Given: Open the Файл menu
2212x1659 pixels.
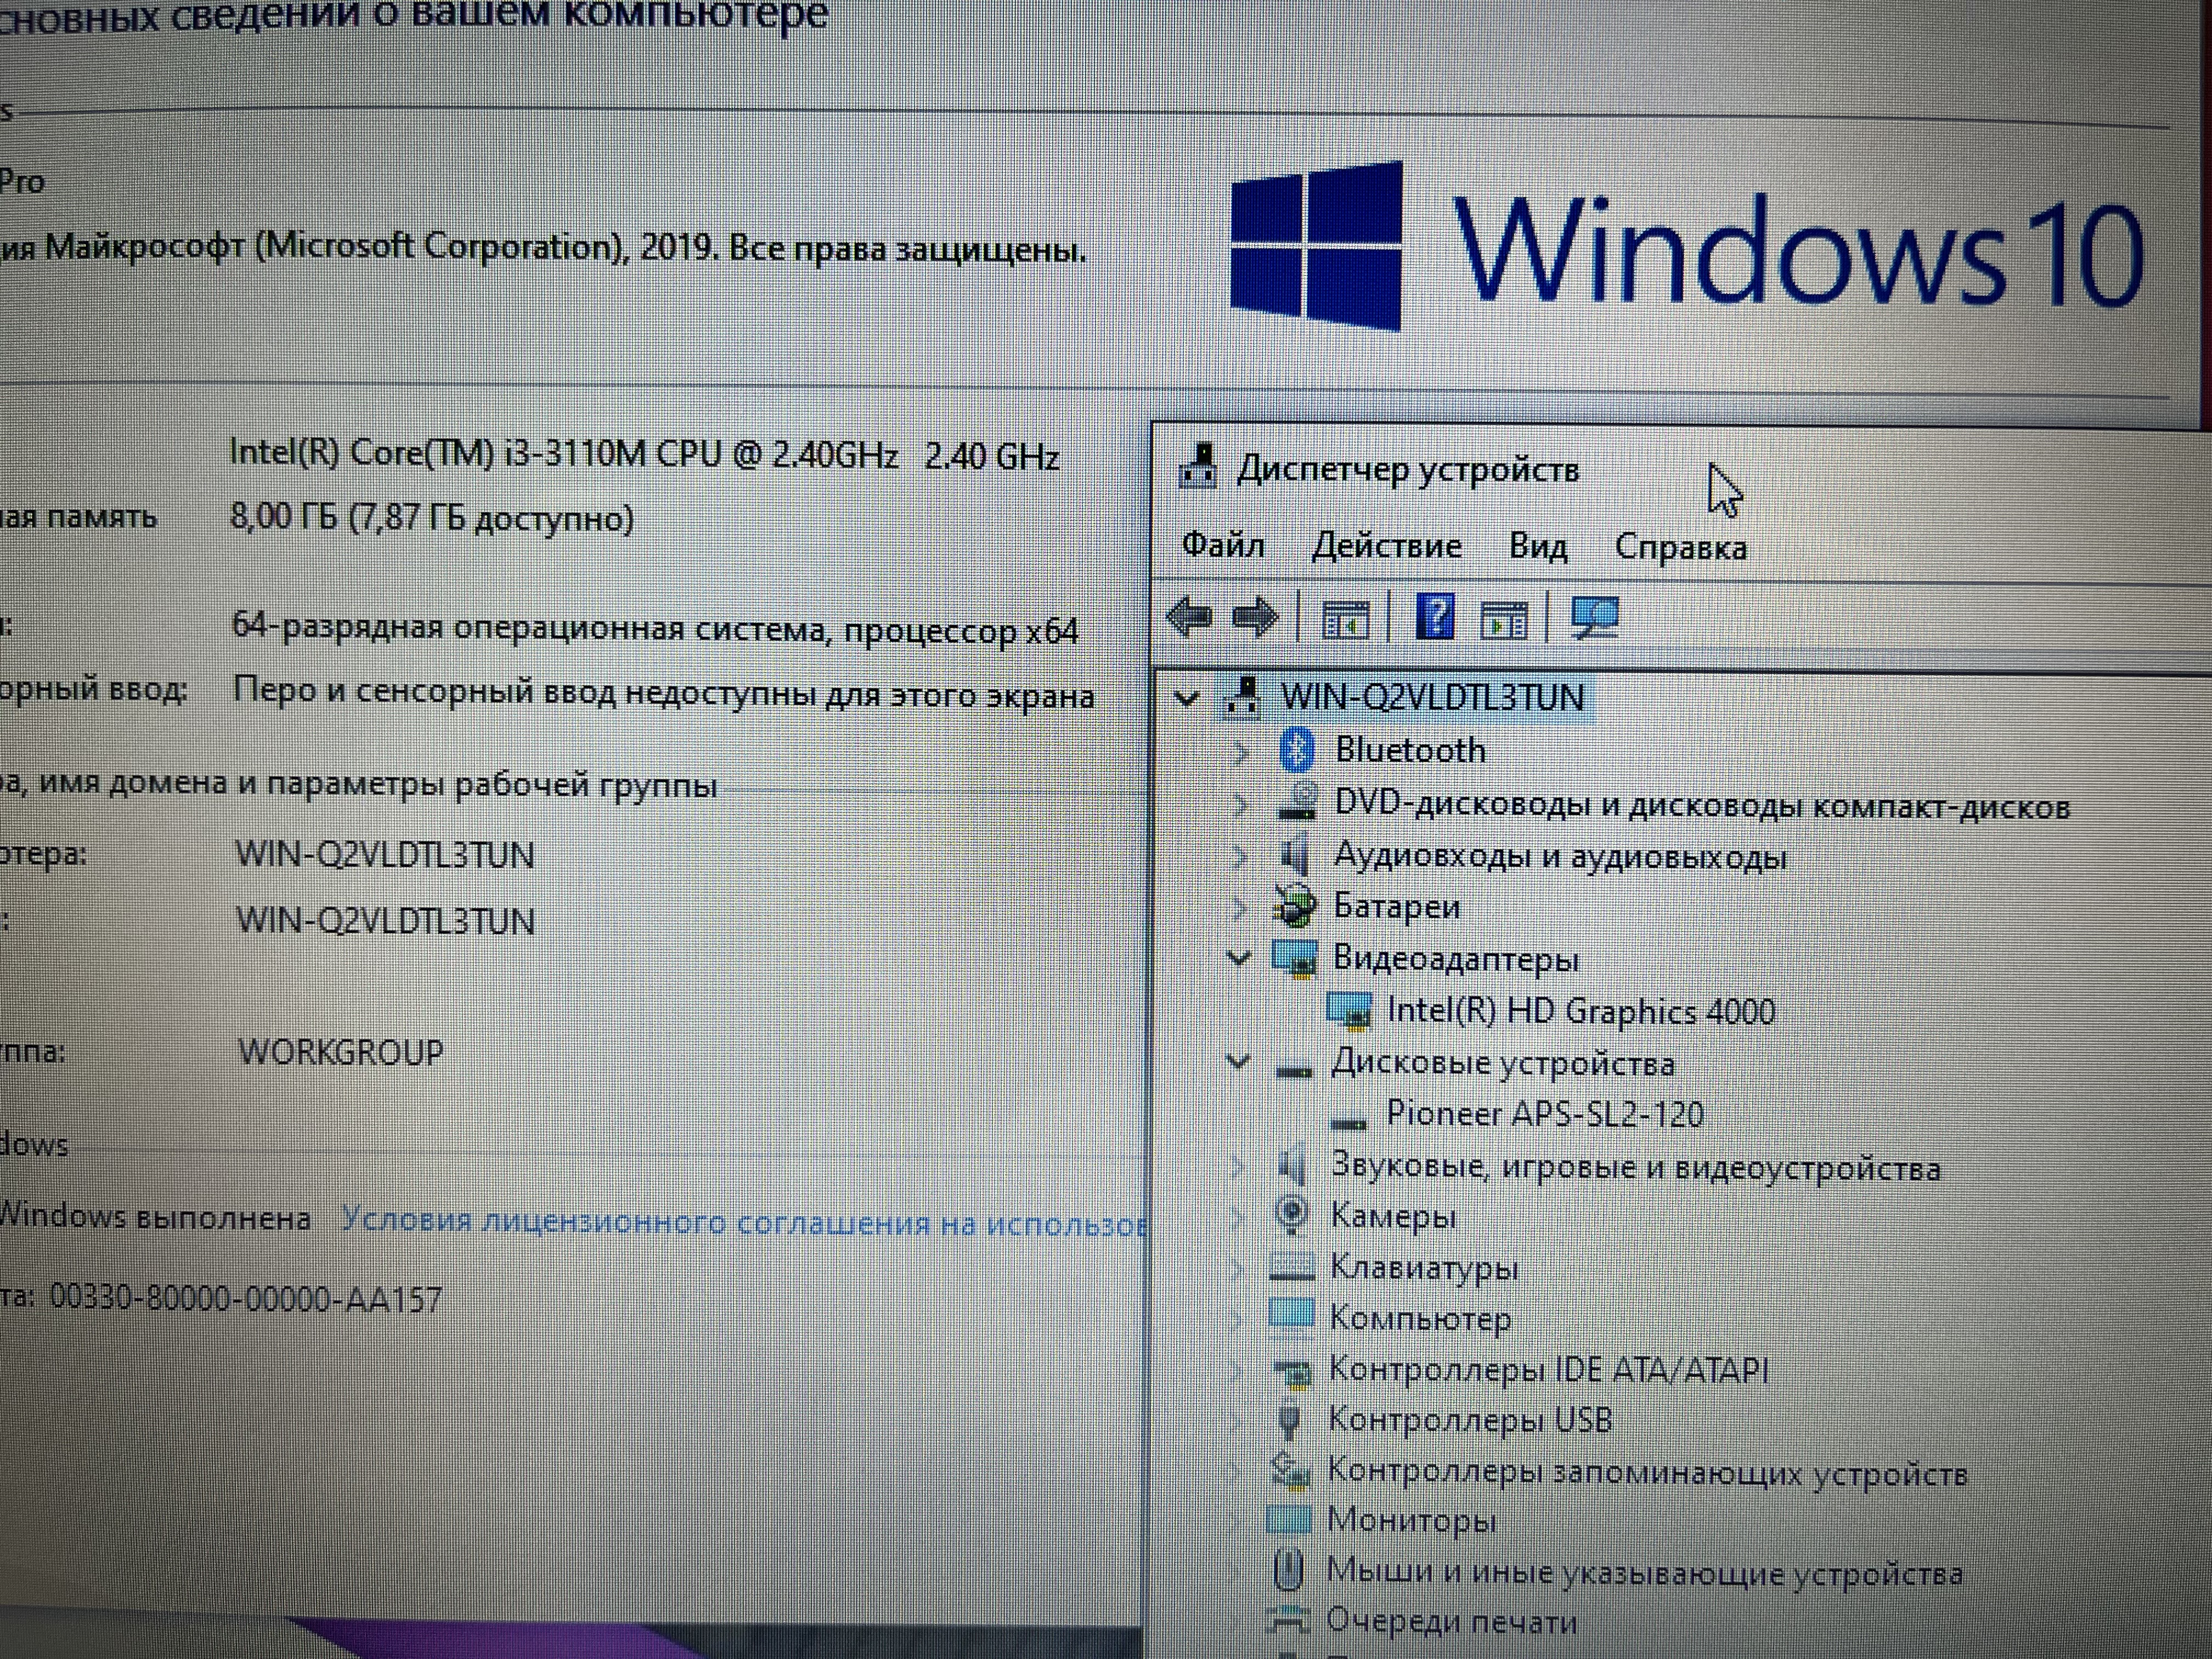Looking at the screenshot, I should click(x=1222, y=545).
